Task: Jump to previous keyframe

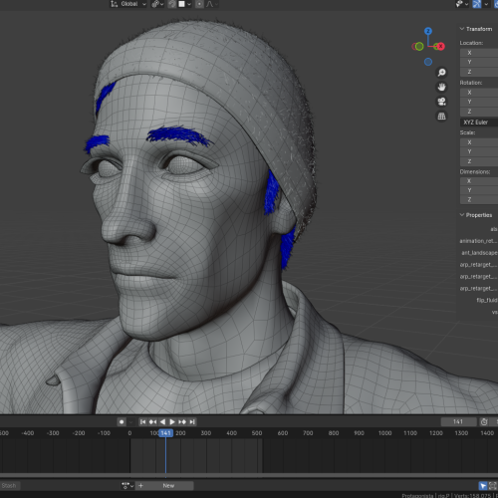Action: 152,422
